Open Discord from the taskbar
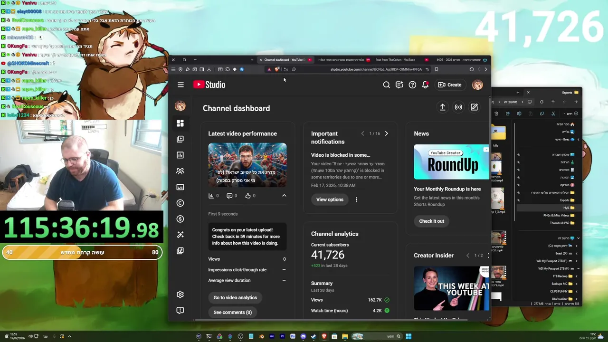 pos(303,336)
